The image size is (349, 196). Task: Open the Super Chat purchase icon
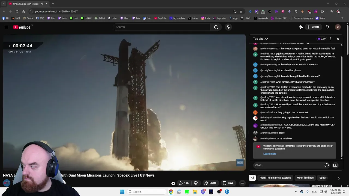coord(335,165)
